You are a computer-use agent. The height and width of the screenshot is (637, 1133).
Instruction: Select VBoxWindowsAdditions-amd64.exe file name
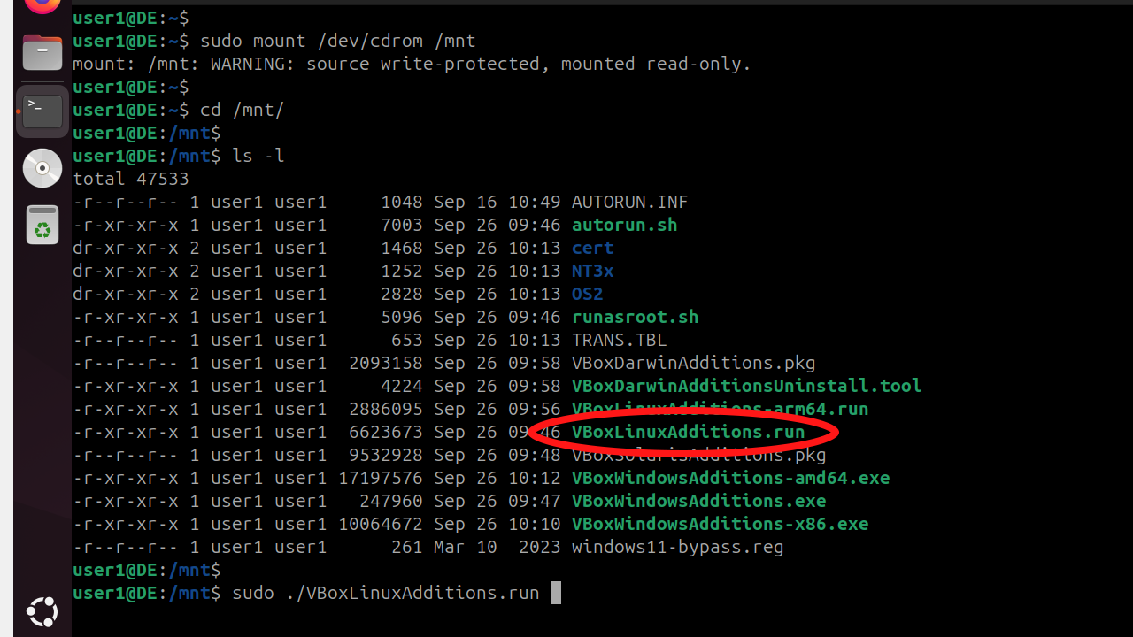[730, 478]
